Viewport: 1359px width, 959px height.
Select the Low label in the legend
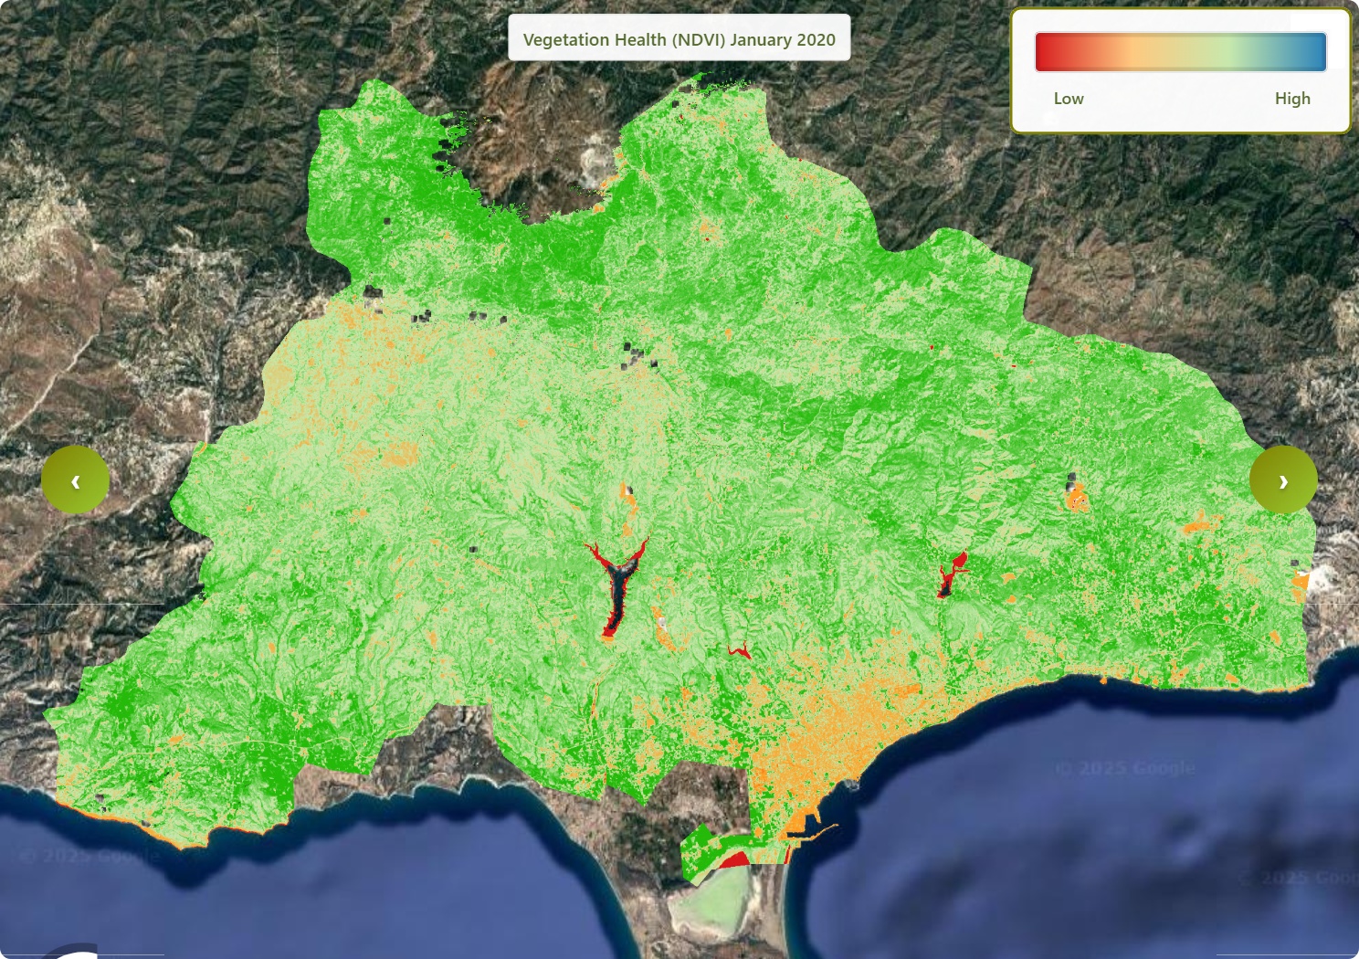point(1068,99)
